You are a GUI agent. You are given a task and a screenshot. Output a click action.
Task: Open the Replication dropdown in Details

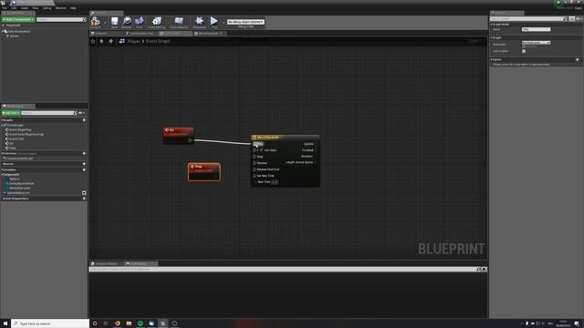[x=536, y=43]
